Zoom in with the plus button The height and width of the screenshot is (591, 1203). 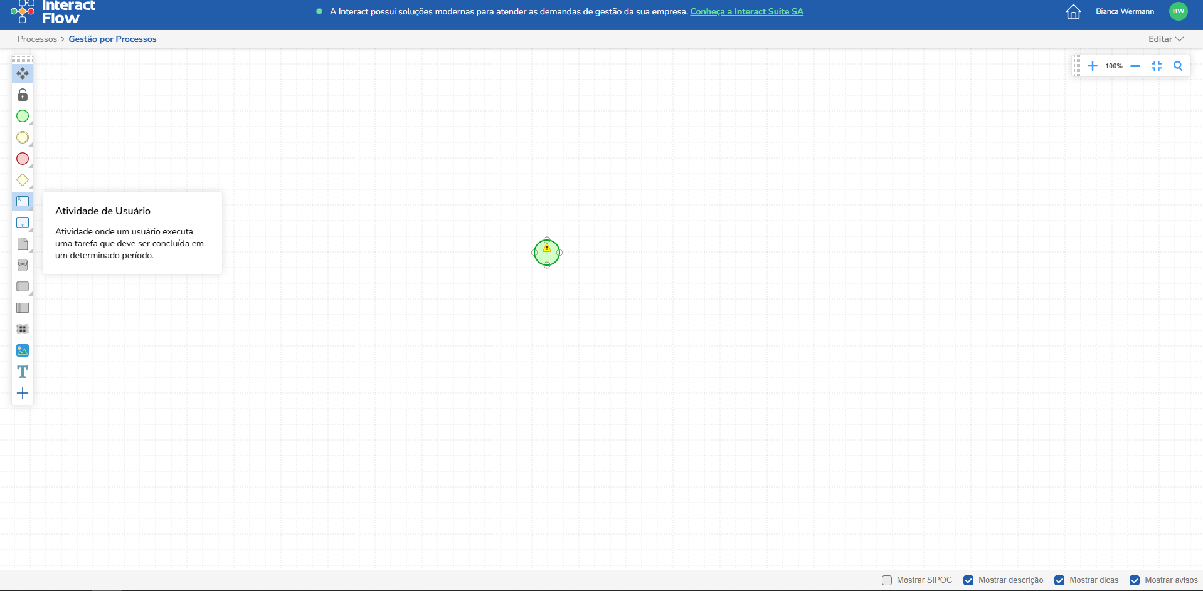[1093, 66]
